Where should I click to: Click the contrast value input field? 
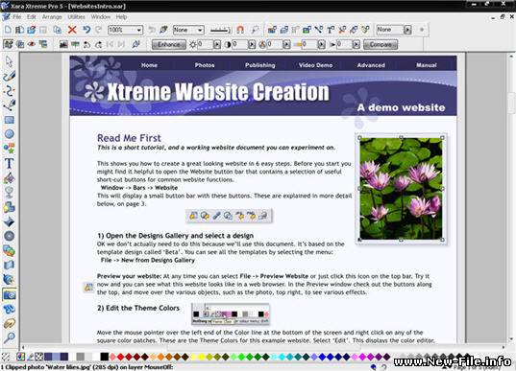tap(240, 44)
